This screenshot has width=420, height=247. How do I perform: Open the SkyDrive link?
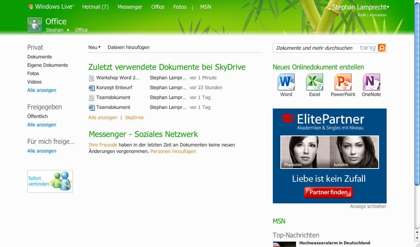pyautogui.click(x=134, y=117)
